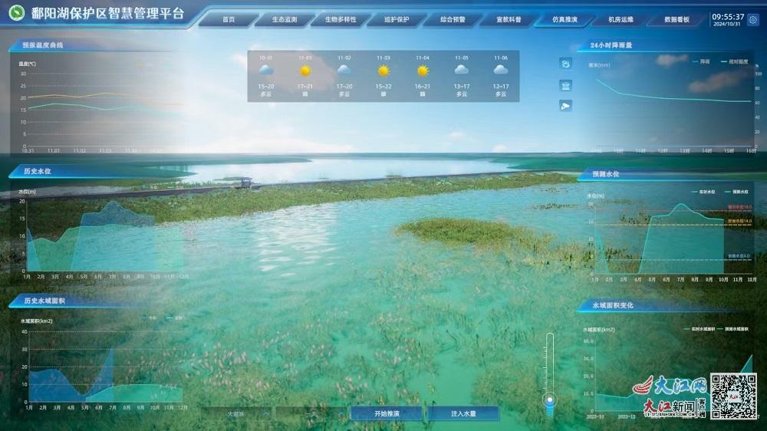Select the 11-03 sunny weather icon
Screen dimensions: 767x431
[x=383, y=71]
